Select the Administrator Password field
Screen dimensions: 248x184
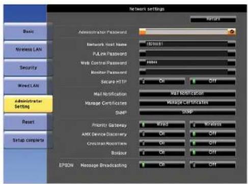point(187,32)
